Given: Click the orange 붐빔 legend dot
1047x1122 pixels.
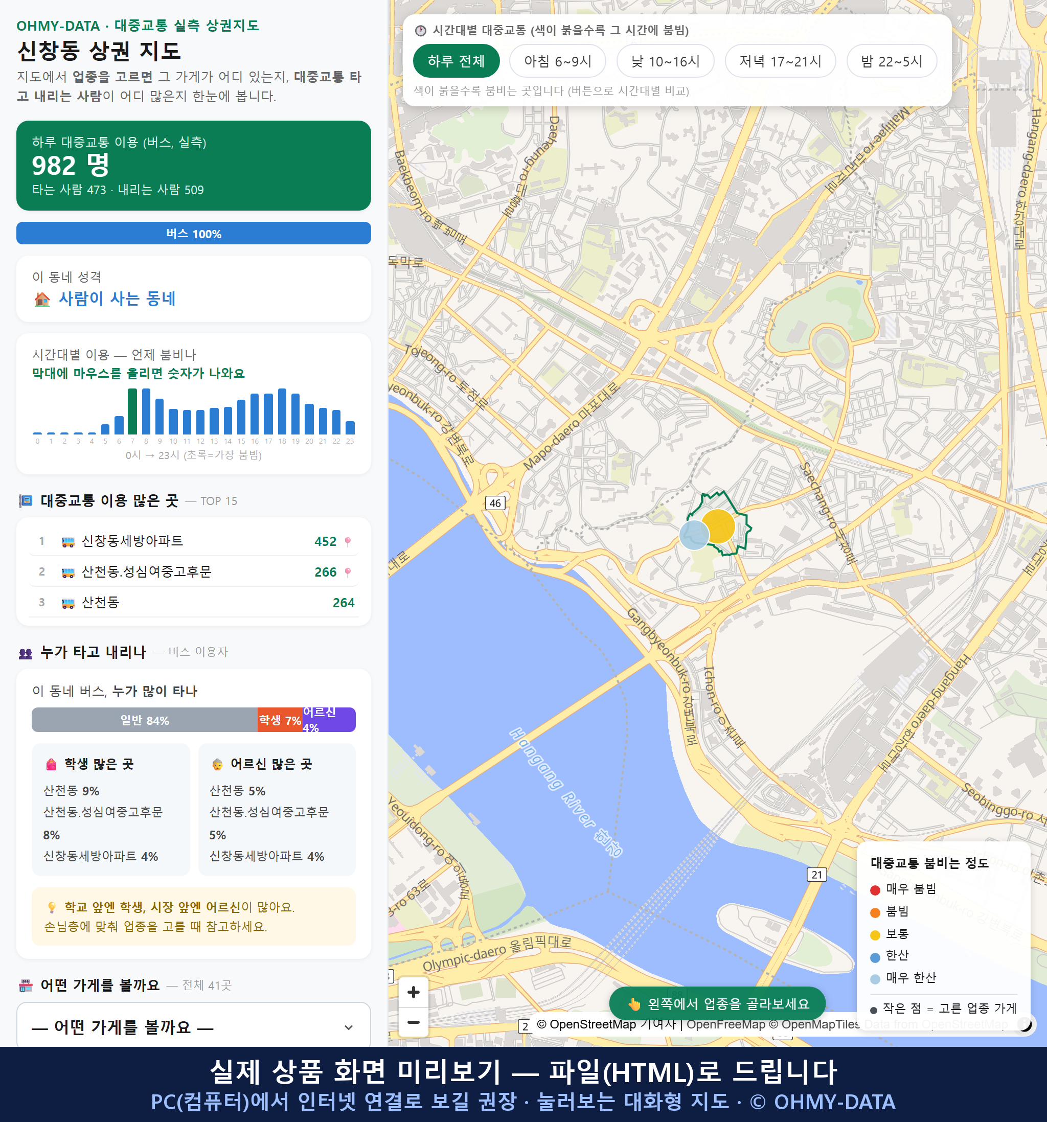Looking at the screenshot, I should 875,912.
